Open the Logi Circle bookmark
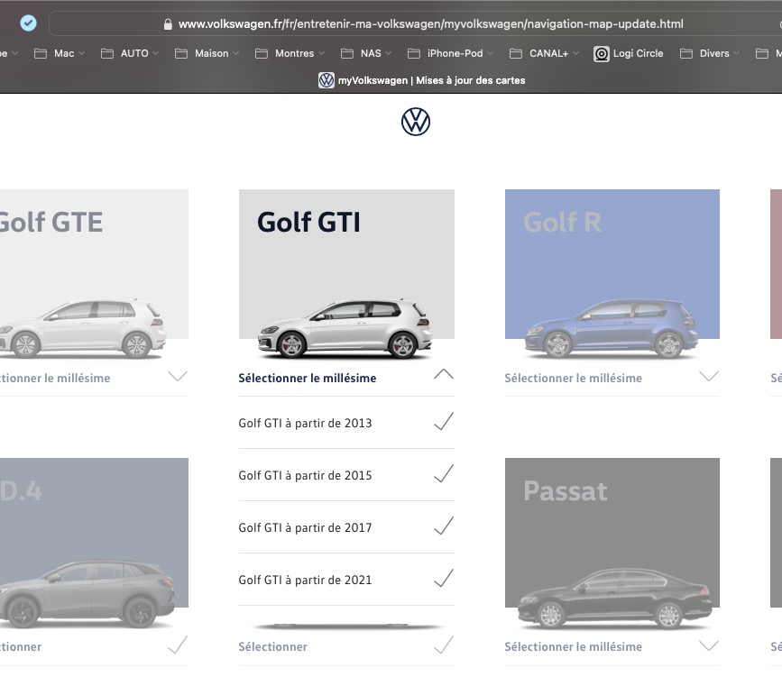Viewport: 782px width, 686px height. (x=629, y=53)
